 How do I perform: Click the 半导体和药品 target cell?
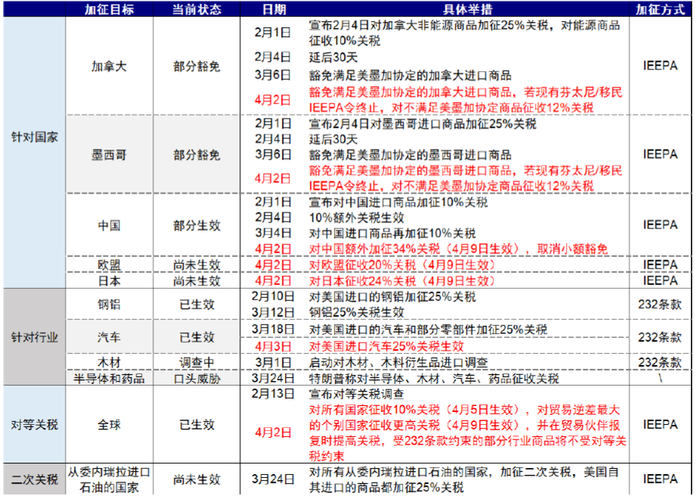109,378
